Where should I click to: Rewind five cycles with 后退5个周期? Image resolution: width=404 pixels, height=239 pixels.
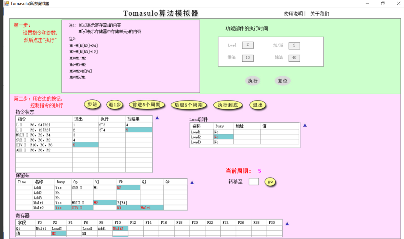pos(189,105)
